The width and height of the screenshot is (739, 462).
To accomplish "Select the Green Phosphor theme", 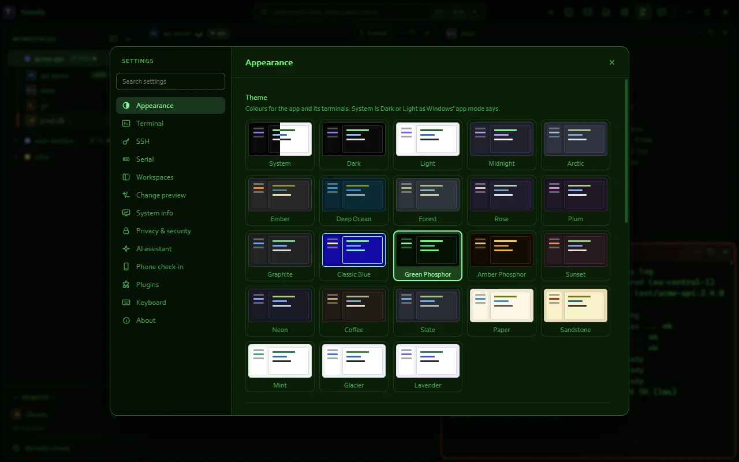I will (x=428, y=256).
